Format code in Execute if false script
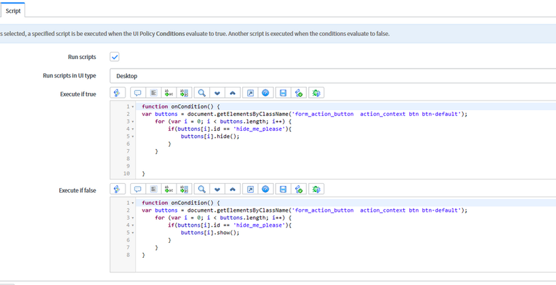 (153, 189)
